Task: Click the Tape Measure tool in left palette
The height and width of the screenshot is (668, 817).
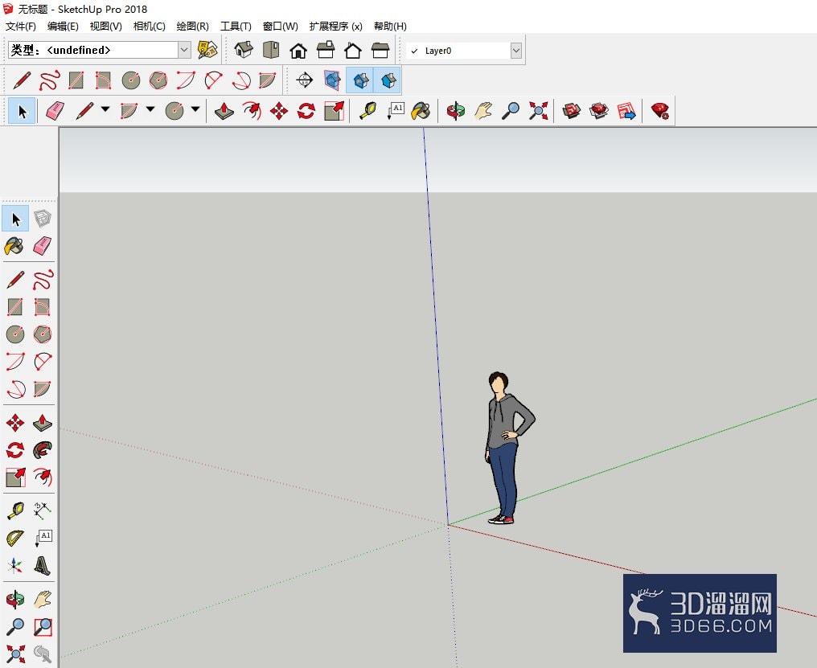Action: (x=15, y=510)
